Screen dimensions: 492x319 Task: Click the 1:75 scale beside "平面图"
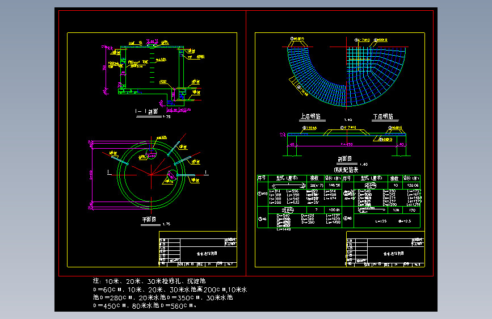coord(166,224)
